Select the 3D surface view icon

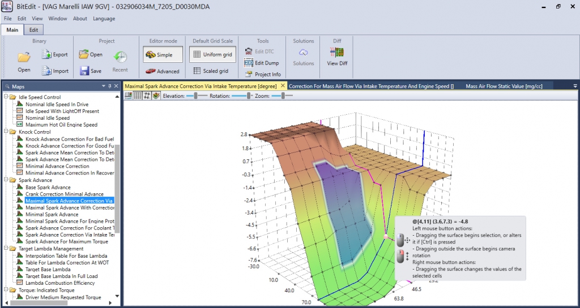click(x=156, y=96)
